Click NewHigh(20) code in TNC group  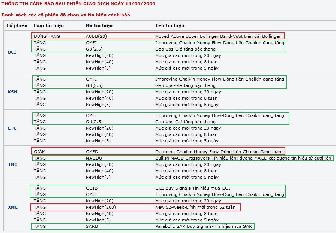(x=99, y=164)
